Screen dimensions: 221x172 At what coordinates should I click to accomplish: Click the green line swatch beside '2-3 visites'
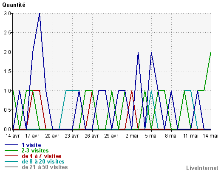[x=11, y=150]
